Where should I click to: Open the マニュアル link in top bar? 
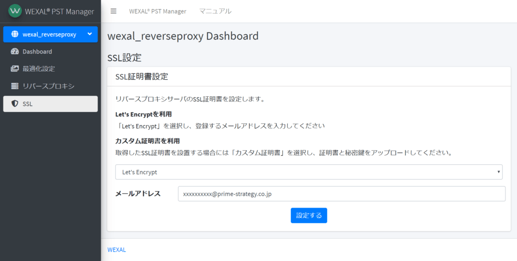pyautogui.click(x=215, y=11)
